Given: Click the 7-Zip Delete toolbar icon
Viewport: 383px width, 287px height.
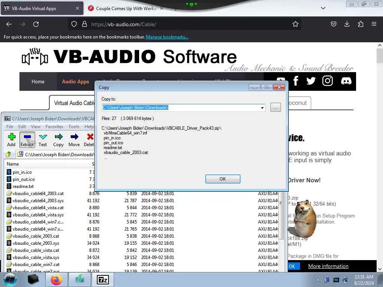Looking at the screenshot, I should 89,140.
